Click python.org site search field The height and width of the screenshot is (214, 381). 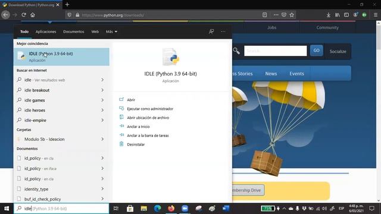[276, 51]
